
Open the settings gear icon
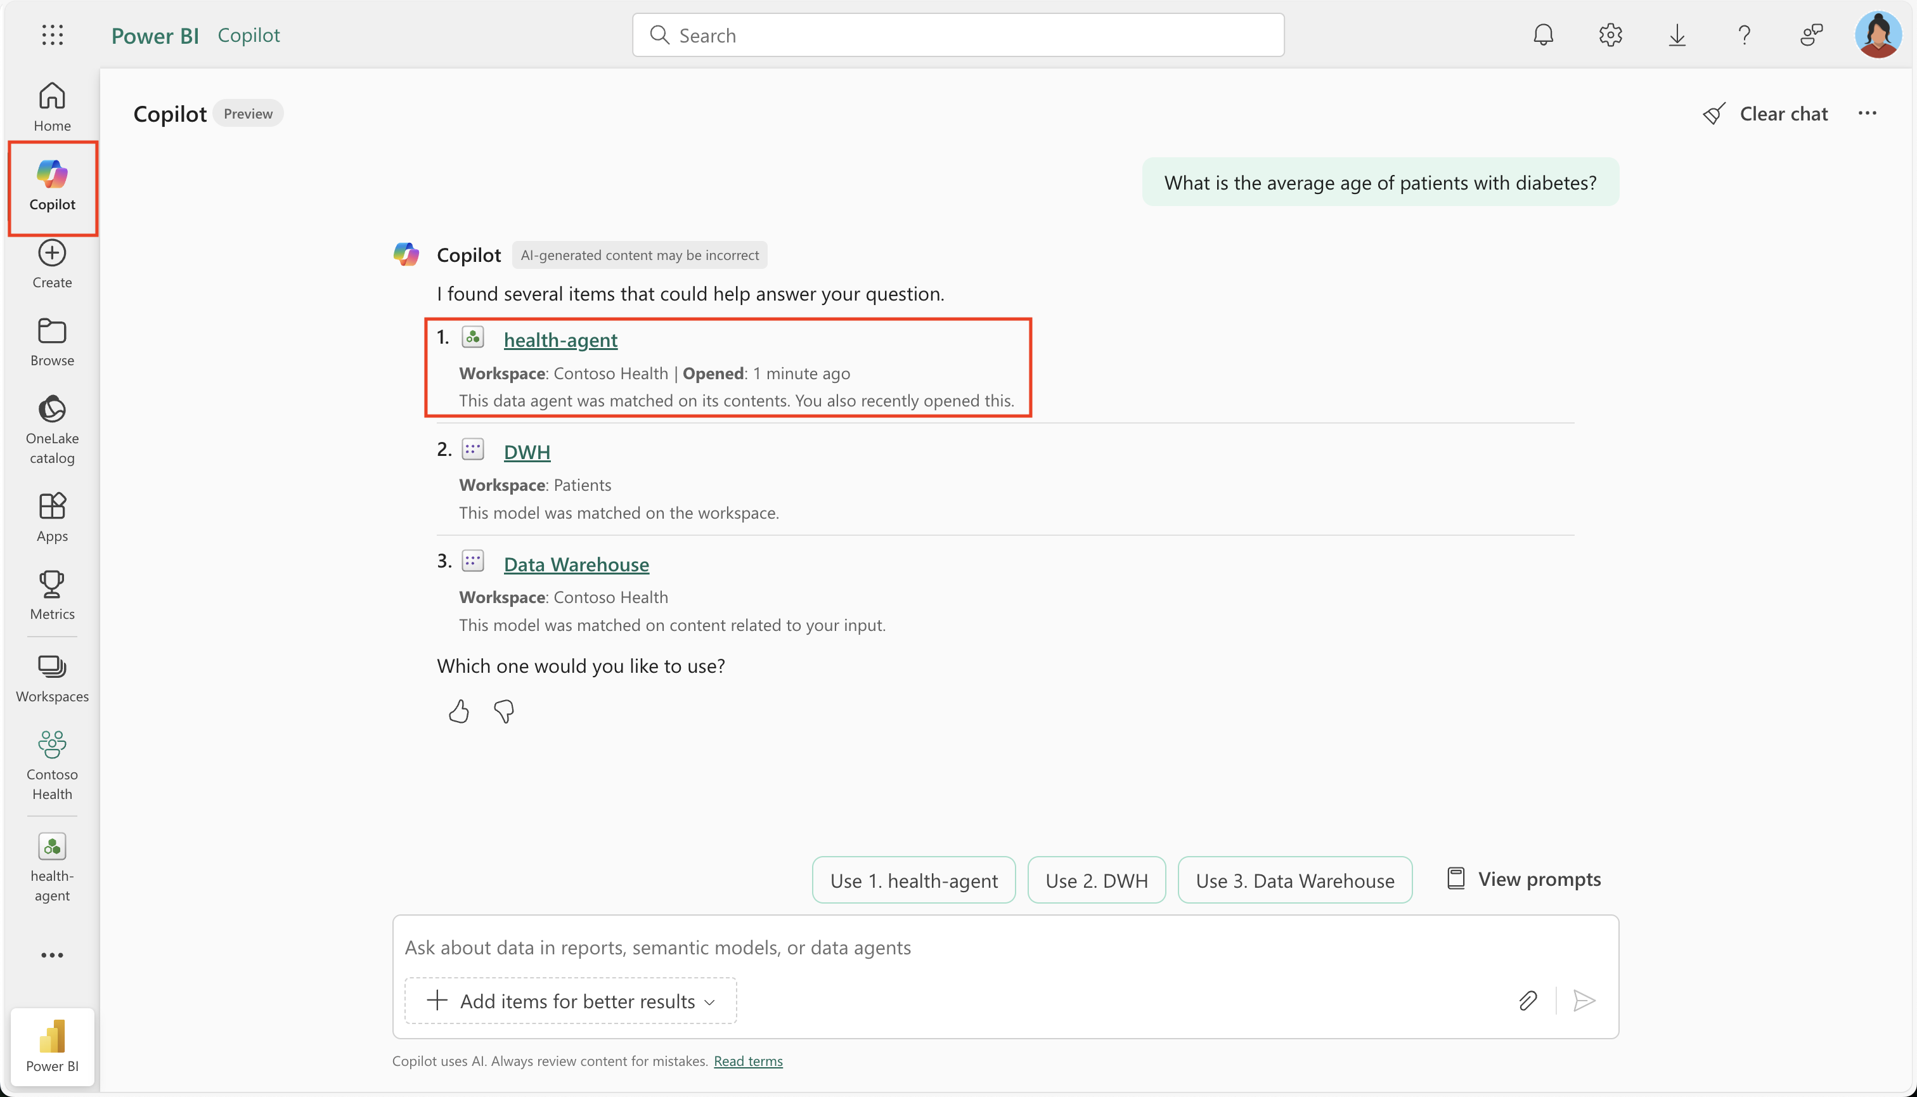pos(1610,35)
